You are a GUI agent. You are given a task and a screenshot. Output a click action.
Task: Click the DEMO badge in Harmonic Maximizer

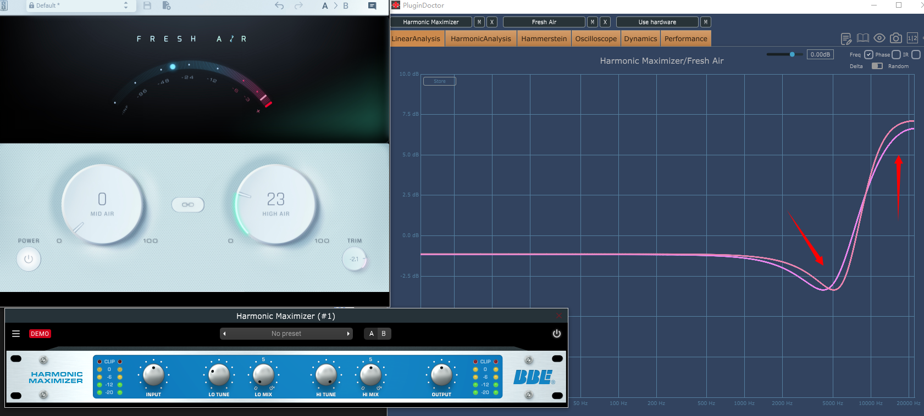40,334
